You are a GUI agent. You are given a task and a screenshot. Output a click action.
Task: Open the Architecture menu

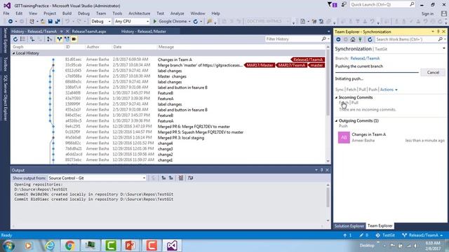139,13
